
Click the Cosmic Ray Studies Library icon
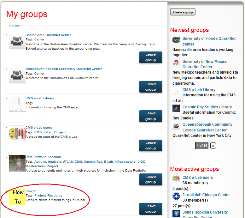coord(176,108)
